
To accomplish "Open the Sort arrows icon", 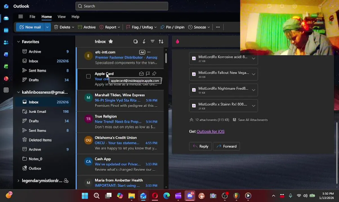I will click(x=161, y=42).
